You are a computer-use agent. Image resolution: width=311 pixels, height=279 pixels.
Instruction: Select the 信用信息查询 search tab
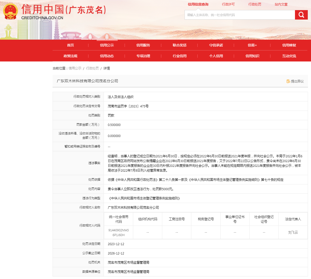198,4
